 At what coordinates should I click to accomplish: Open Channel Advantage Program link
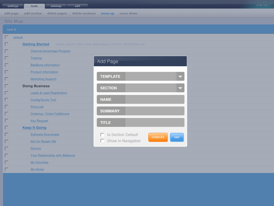coord(50,51)
